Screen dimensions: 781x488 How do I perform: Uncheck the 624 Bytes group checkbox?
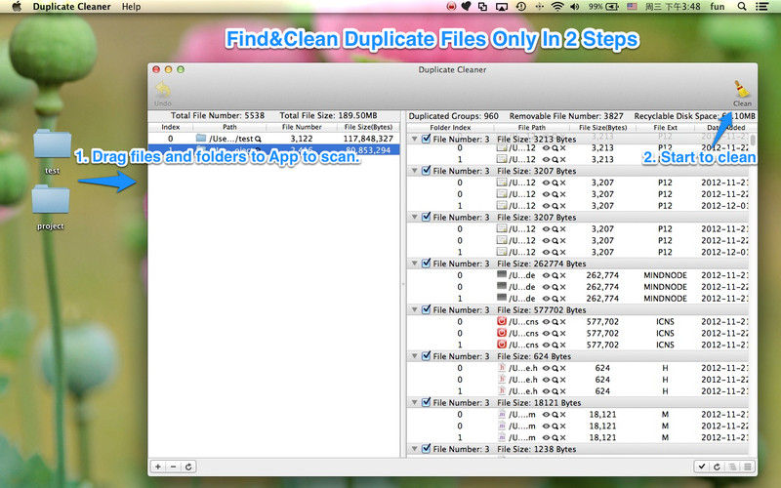pos(426,355)
